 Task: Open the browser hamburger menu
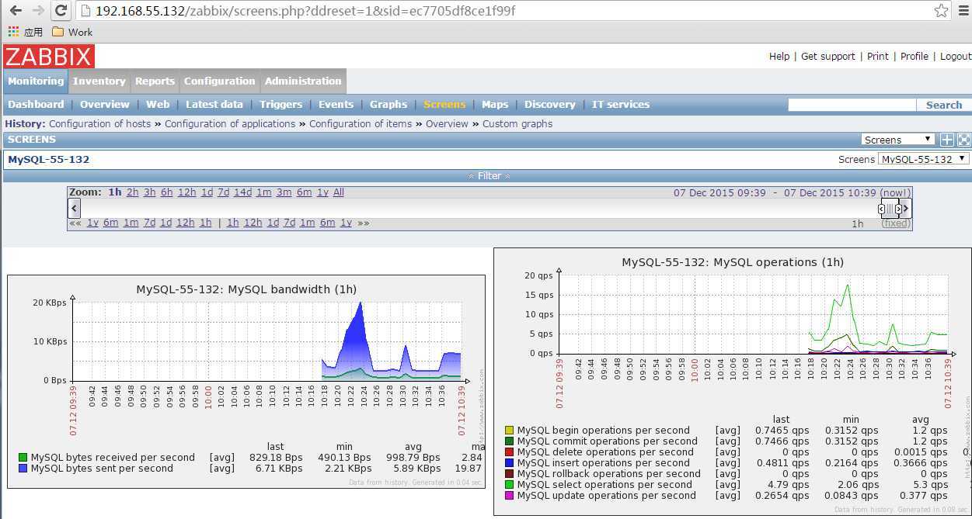(963, 11)
